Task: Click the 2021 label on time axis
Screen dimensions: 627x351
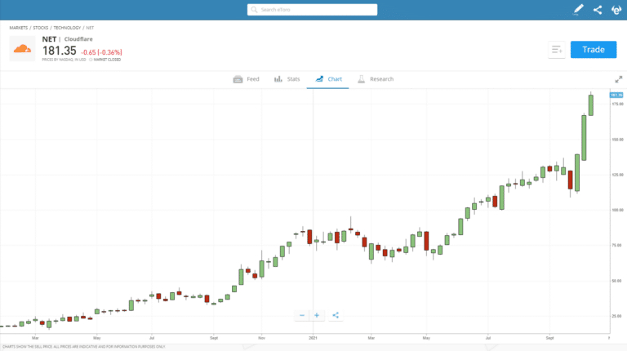Action: click(313, 338)
